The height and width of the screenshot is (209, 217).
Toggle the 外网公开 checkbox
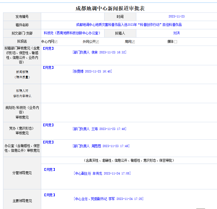tap(97, 42)
